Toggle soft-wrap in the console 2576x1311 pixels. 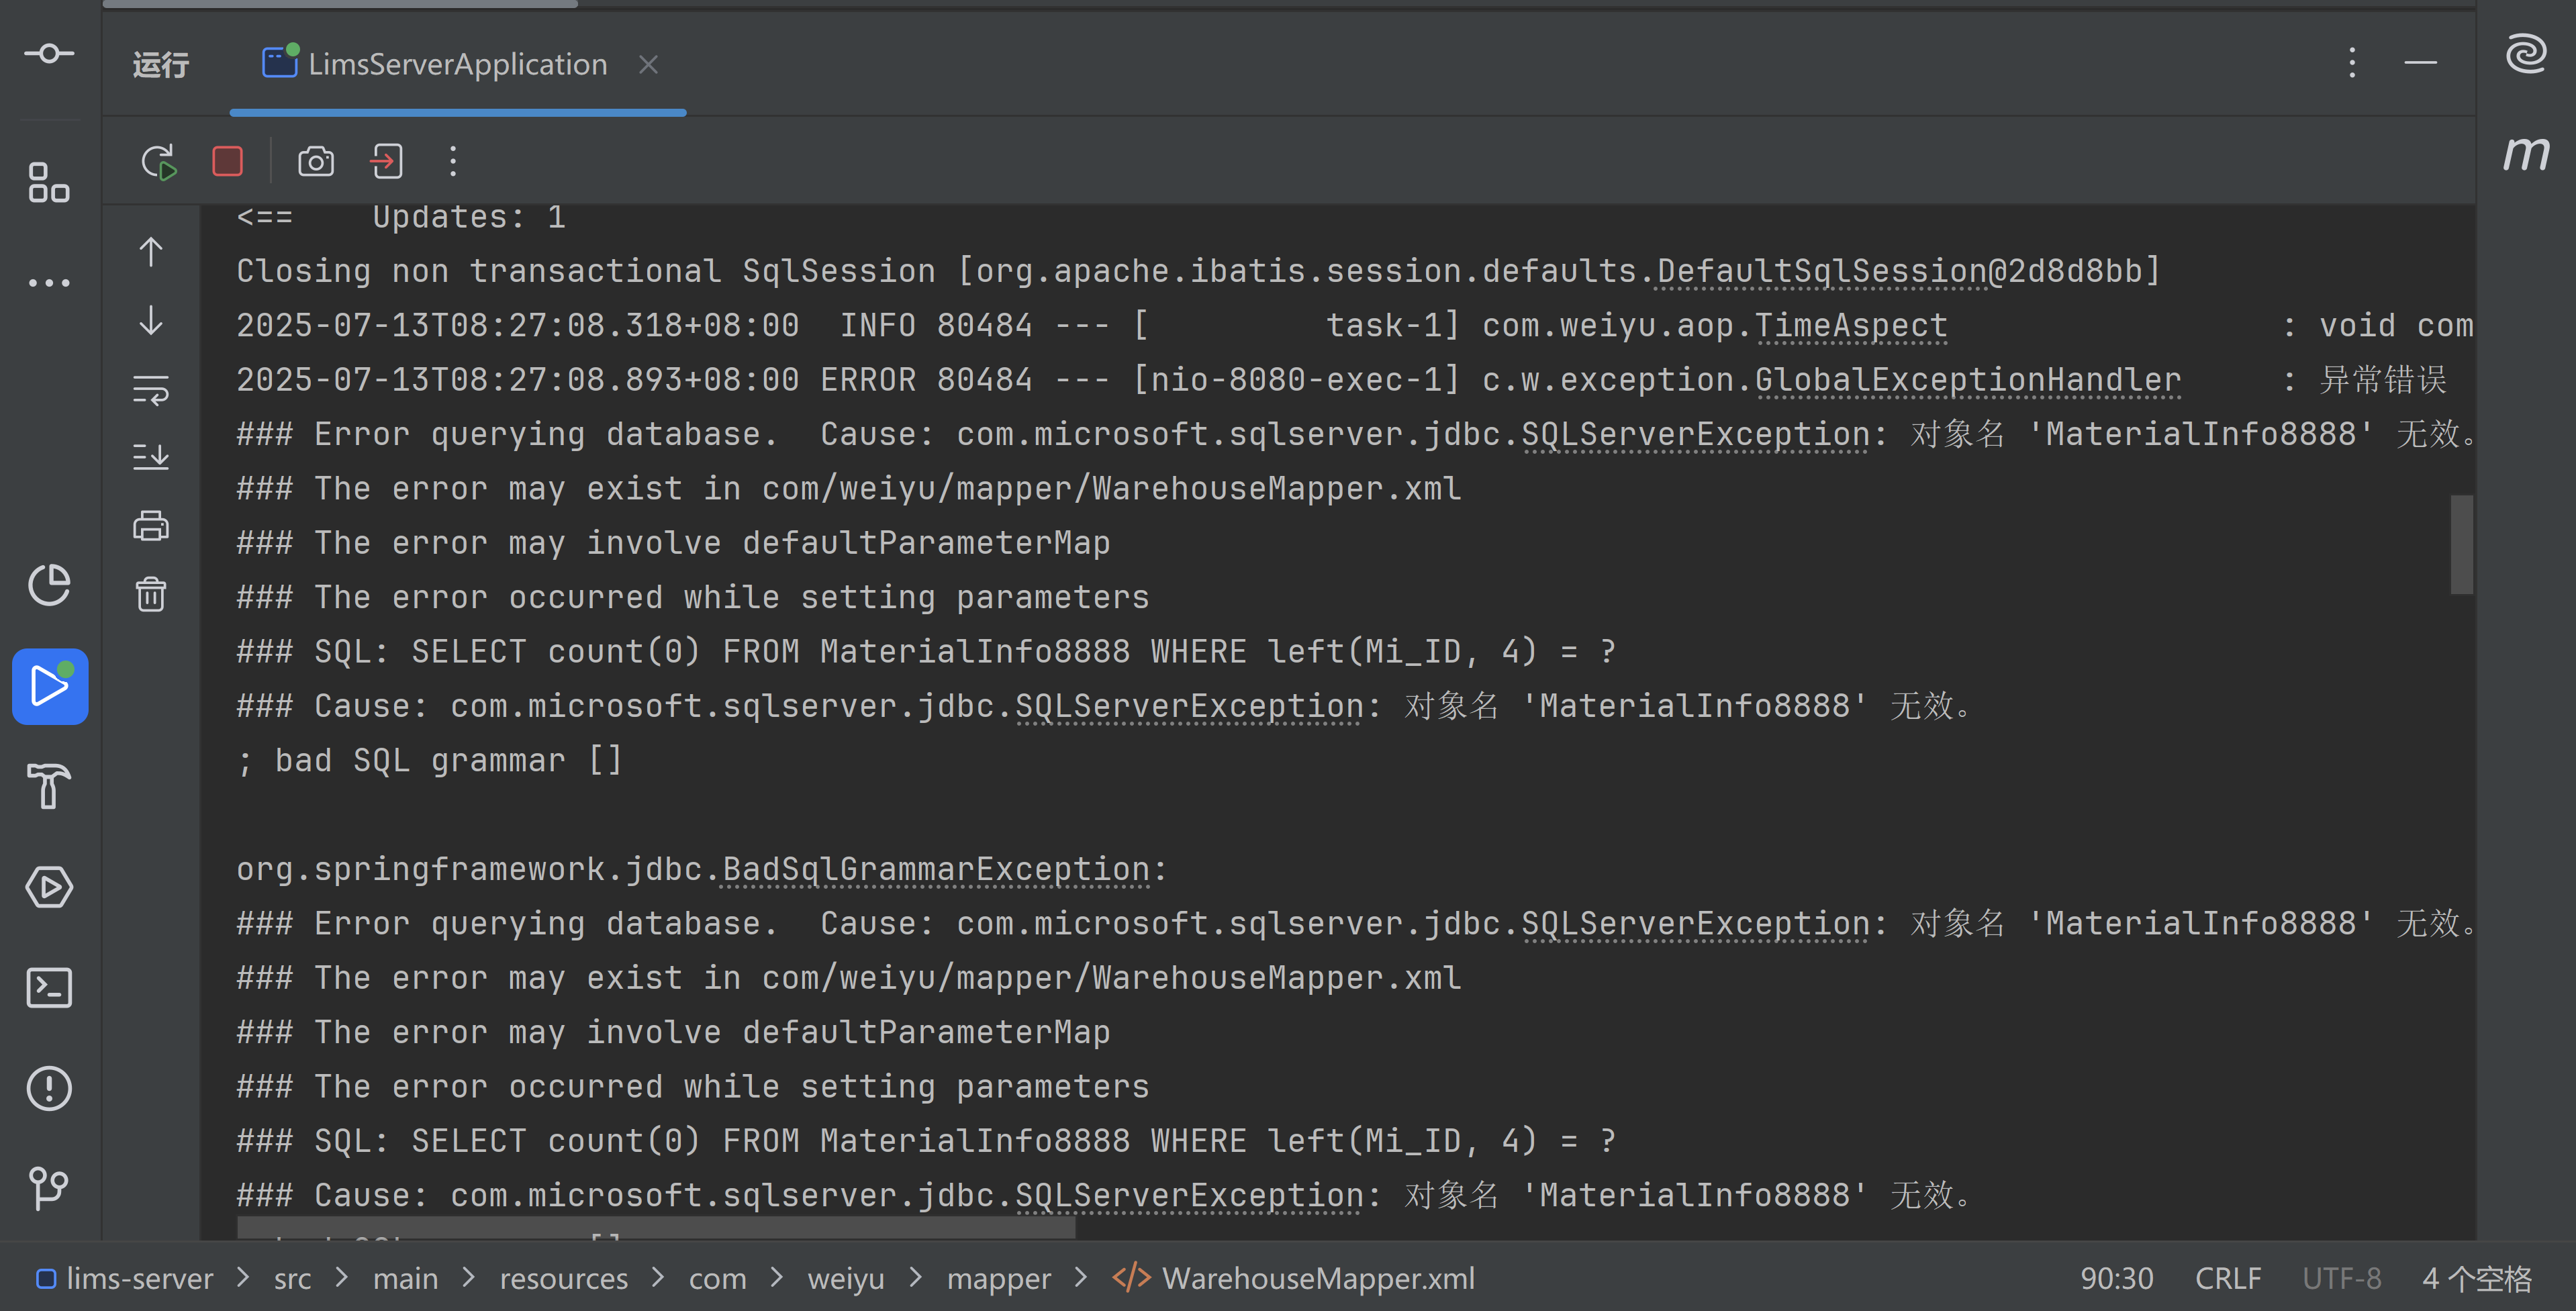click(151, 389)
